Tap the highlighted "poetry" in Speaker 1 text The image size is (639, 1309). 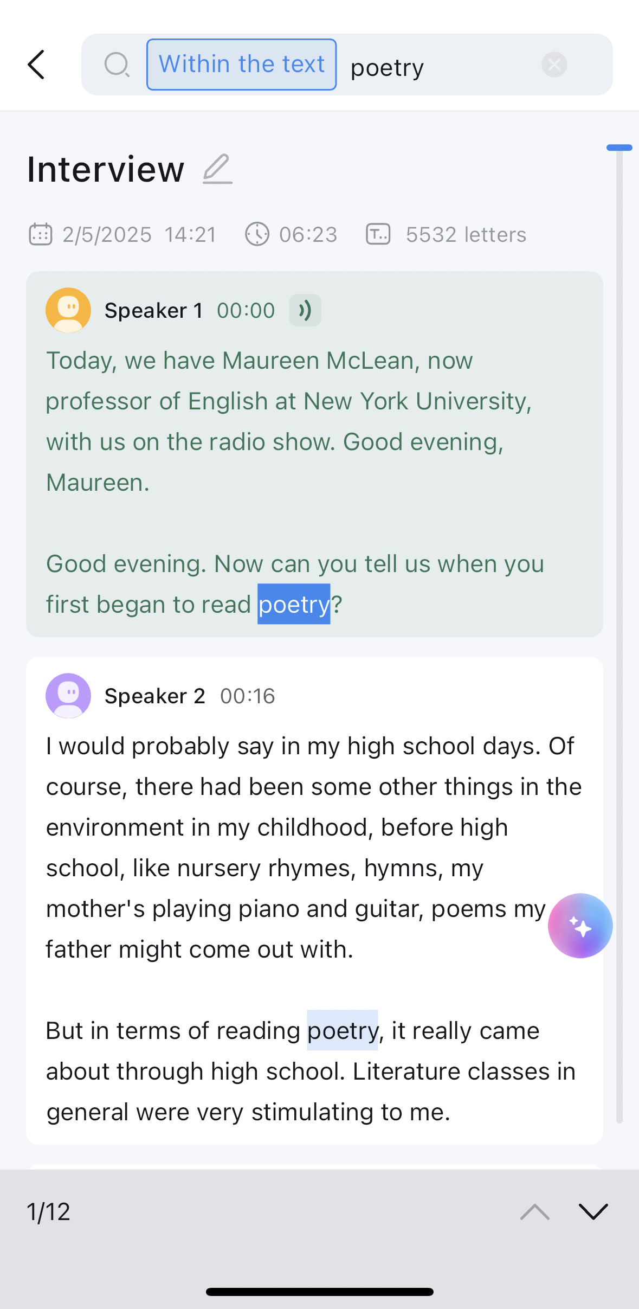(x=294, y=604)
